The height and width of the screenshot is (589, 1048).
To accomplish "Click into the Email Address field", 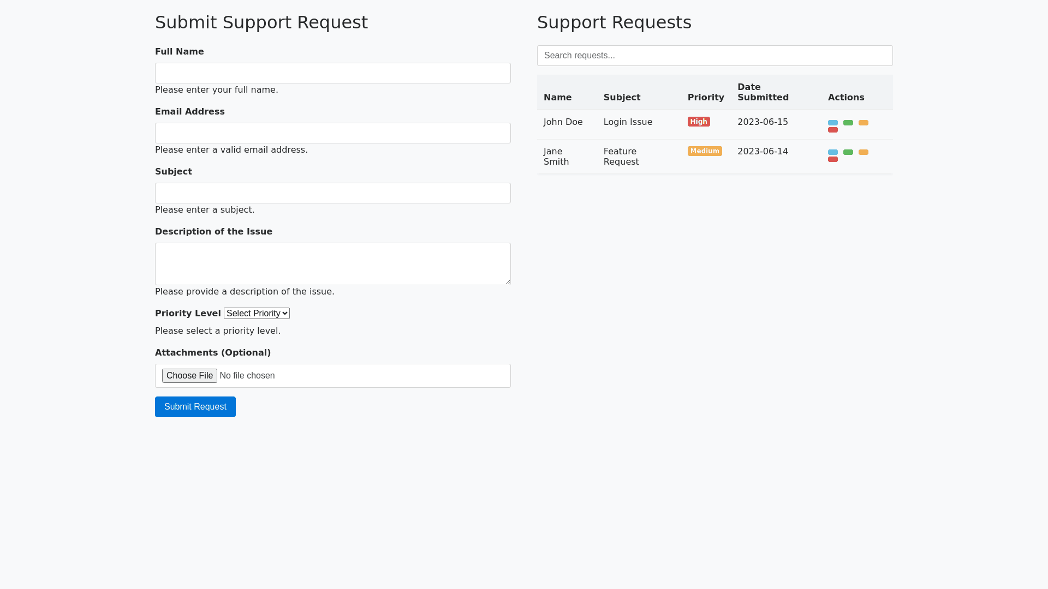I will 332,133.
